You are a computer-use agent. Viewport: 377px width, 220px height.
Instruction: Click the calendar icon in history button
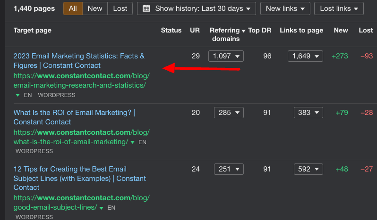click(x=146, y=8)
